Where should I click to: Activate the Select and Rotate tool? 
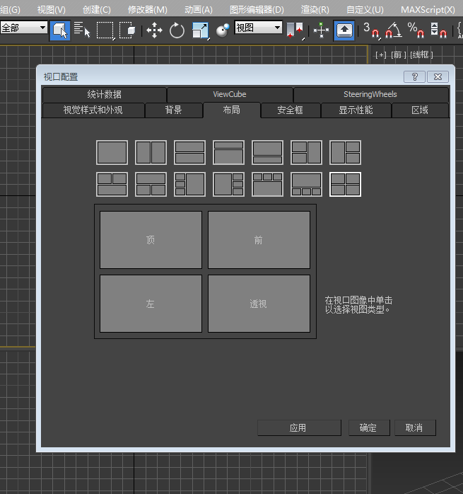177,30
